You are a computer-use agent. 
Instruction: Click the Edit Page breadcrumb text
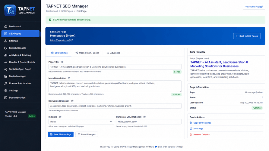click(81, 11)
